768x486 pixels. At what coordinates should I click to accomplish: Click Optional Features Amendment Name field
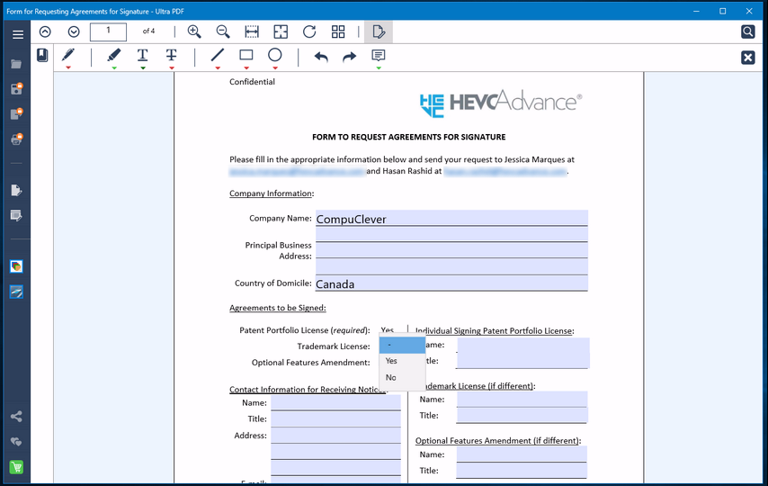point(522,454)
